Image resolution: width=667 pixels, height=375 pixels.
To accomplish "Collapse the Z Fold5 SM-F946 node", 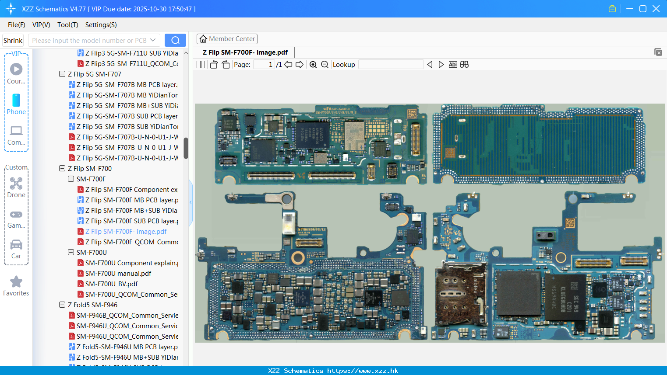I will [62, 305].
